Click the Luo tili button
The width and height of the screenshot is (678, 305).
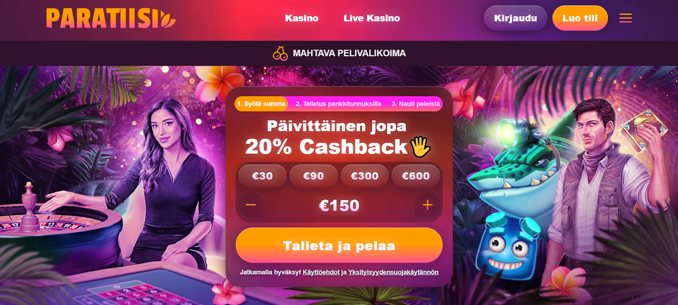(x=580, y=18)
